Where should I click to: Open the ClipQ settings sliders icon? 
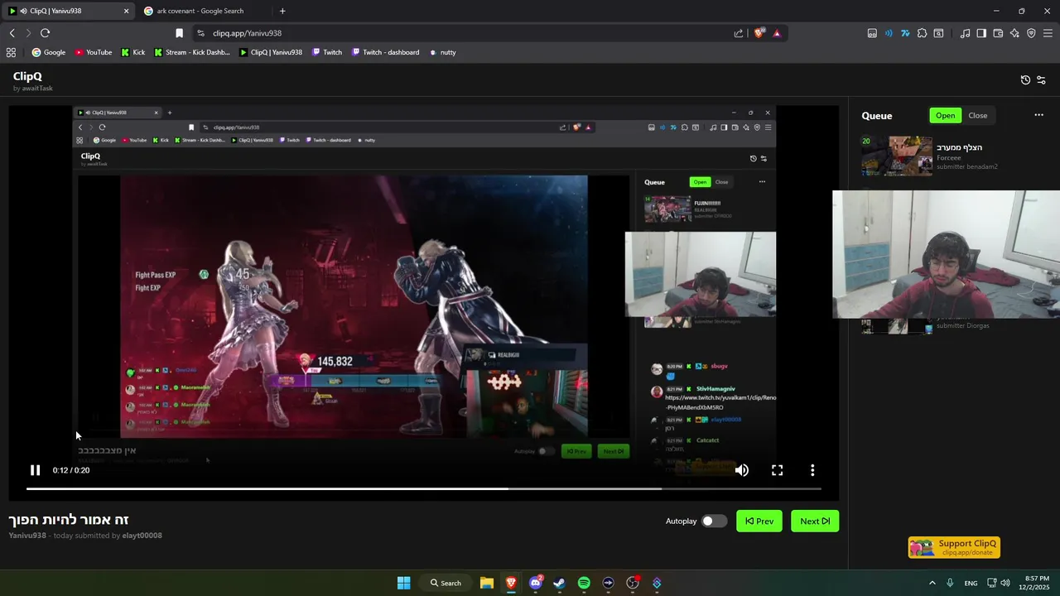point(1041,80)
